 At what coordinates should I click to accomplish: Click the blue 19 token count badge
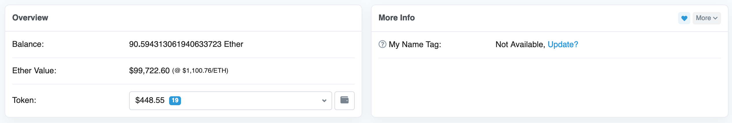tap(175, 101)
